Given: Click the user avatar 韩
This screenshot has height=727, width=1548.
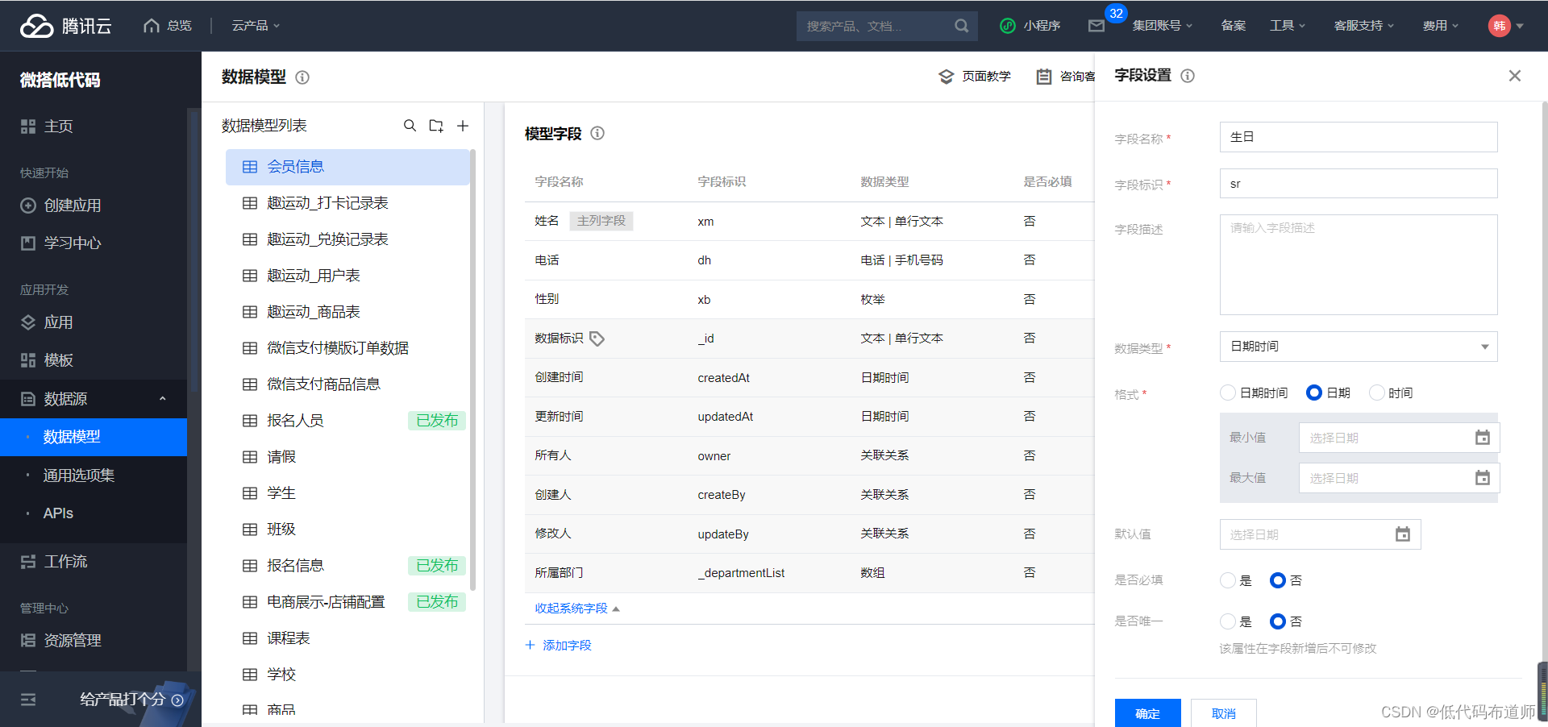Looking at the screenshot, I should (x=1499, y=26).
